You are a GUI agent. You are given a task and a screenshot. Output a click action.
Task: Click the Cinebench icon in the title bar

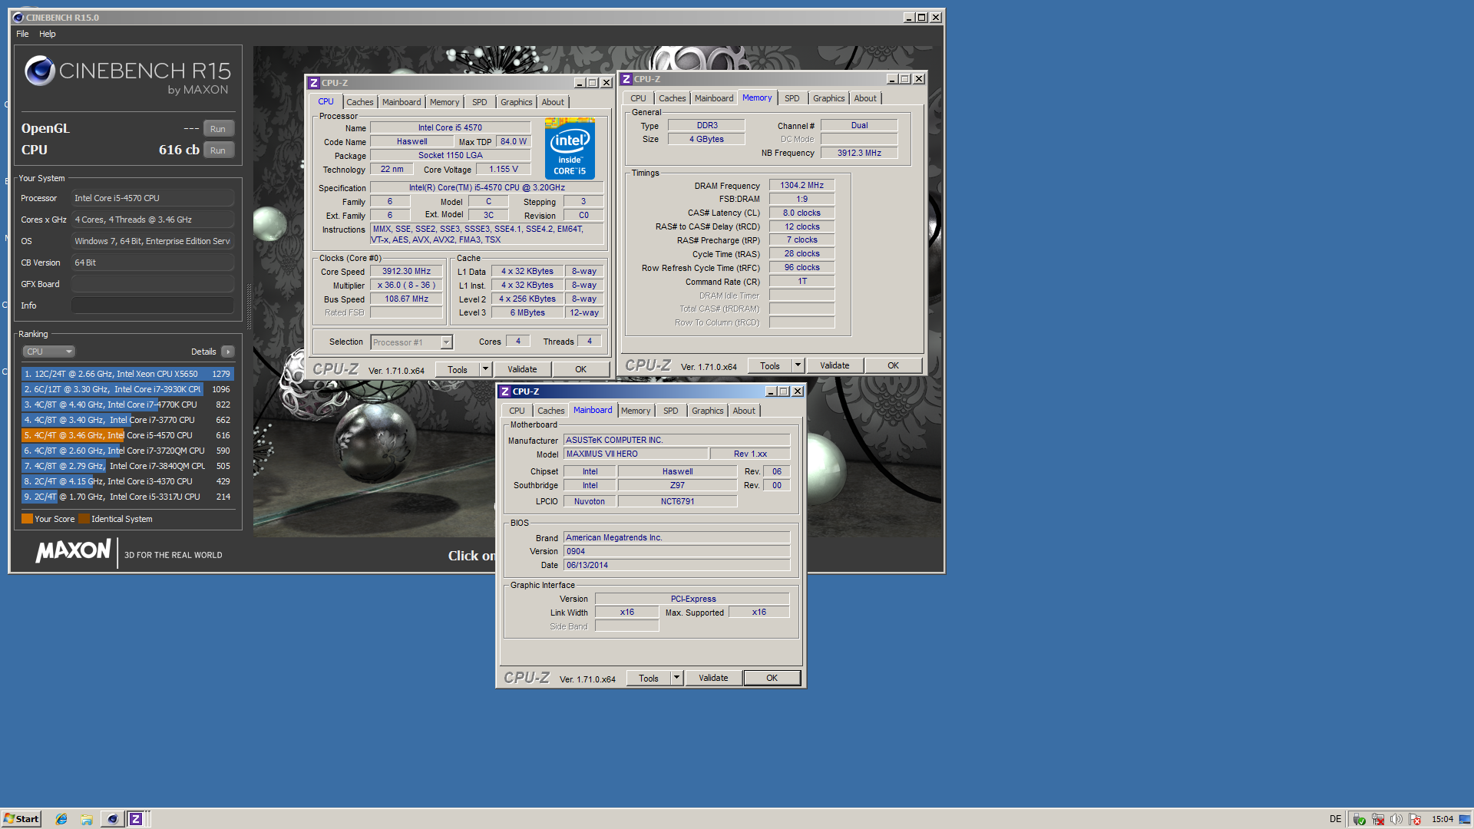point(18,17)
